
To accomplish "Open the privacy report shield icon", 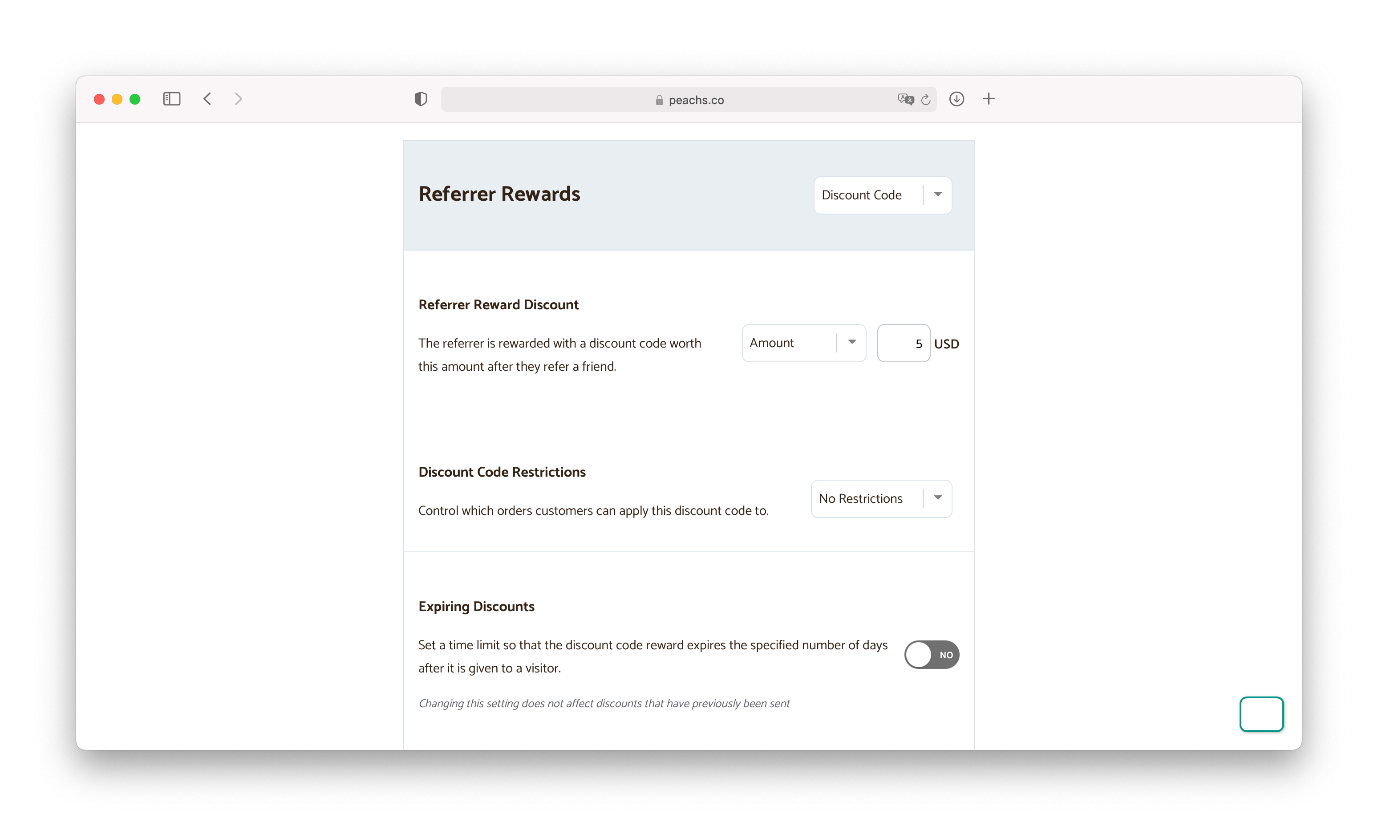I will pyautogui.click(x=421, y=99).
